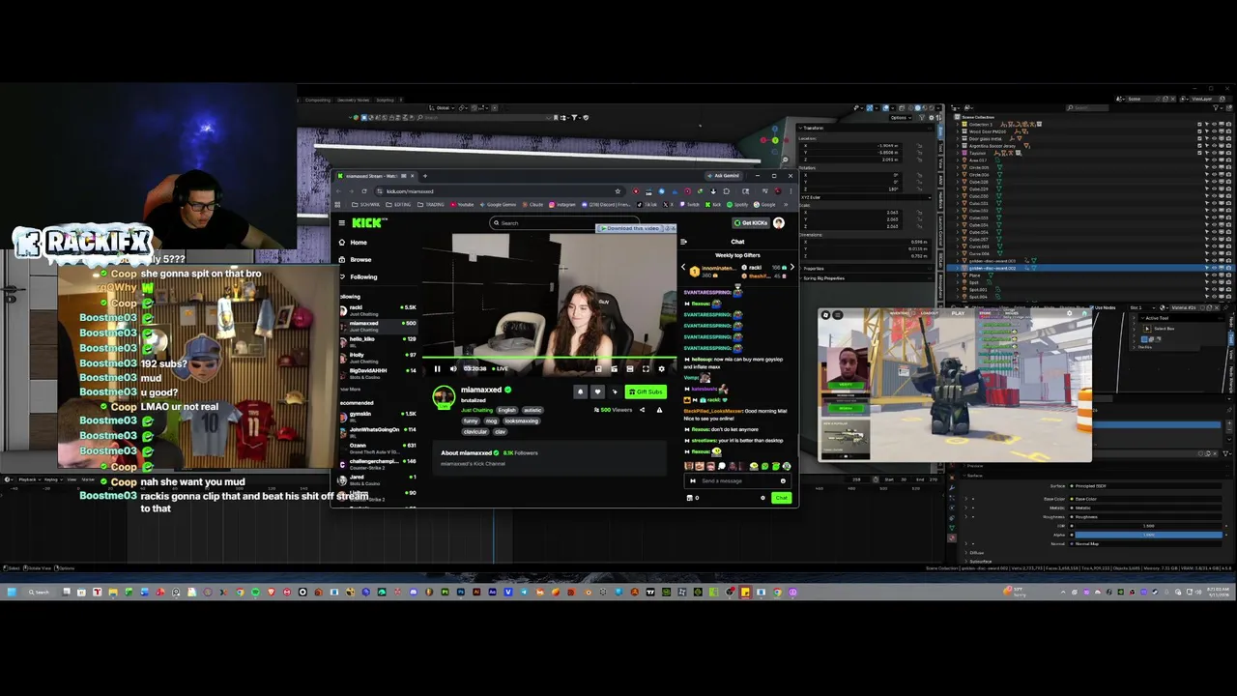The height and width of the screenshot is (696, 1237).
Task: Adjust the Alpha slider in material
Action: point(1147,535)
